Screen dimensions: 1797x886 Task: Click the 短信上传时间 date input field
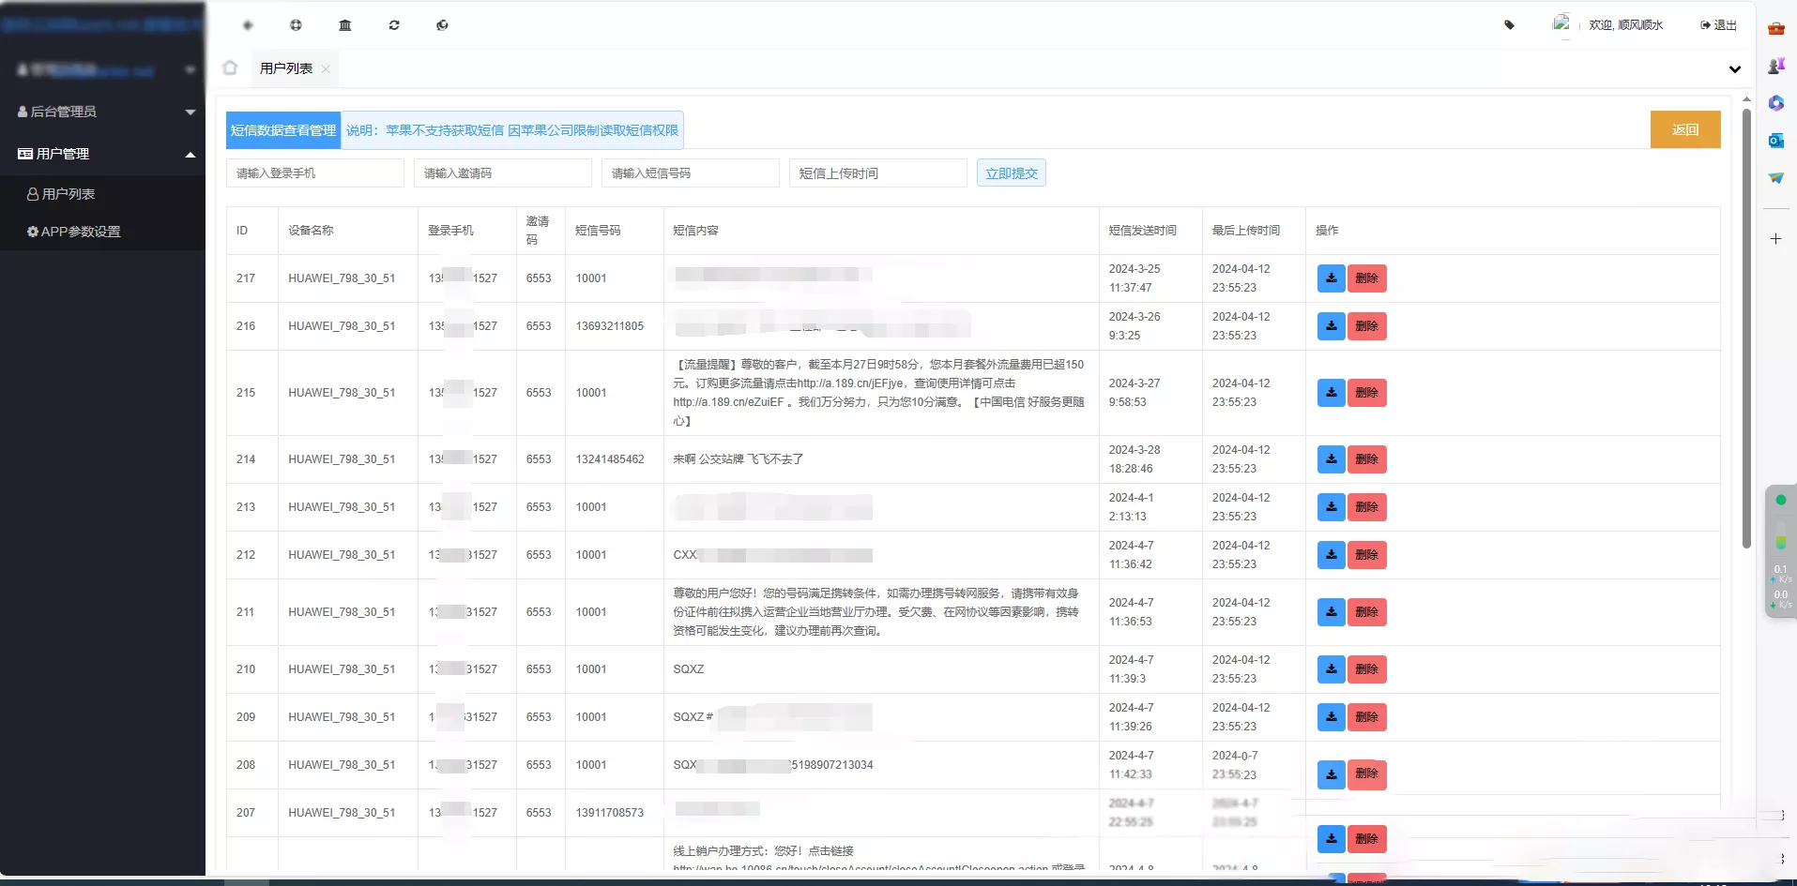[877, 173]
